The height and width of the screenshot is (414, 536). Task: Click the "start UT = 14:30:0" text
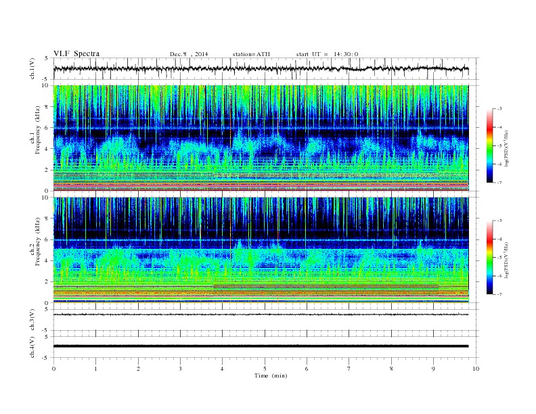[x=327, y=54]
